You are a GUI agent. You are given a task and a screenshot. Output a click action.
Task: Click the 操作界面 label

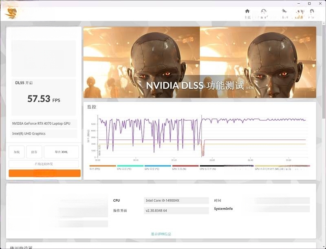[x=120, y=211]
